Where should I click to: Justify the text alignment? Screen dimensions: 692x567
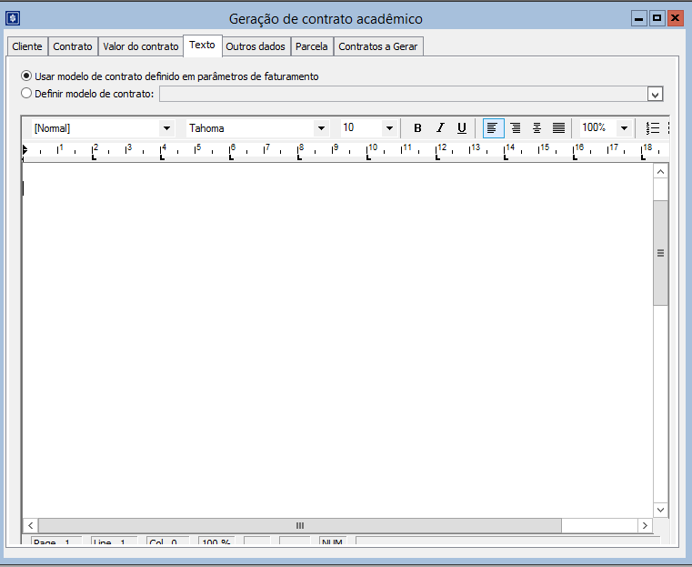[x=558, y=128]
